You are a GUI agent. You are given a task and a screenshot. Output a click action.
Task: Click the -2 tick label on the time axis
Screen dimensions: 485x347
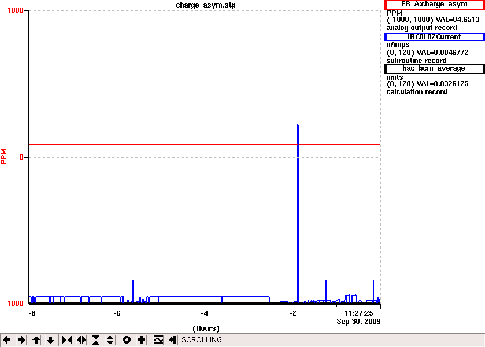click(x=293, y=313)
